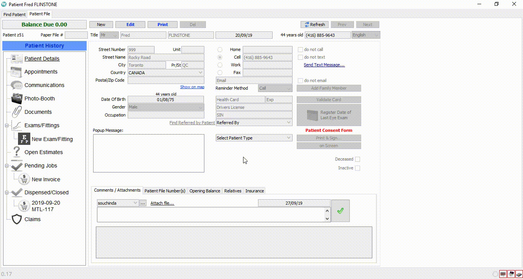Open Patient Details icon in sidebar

[16, 59]
